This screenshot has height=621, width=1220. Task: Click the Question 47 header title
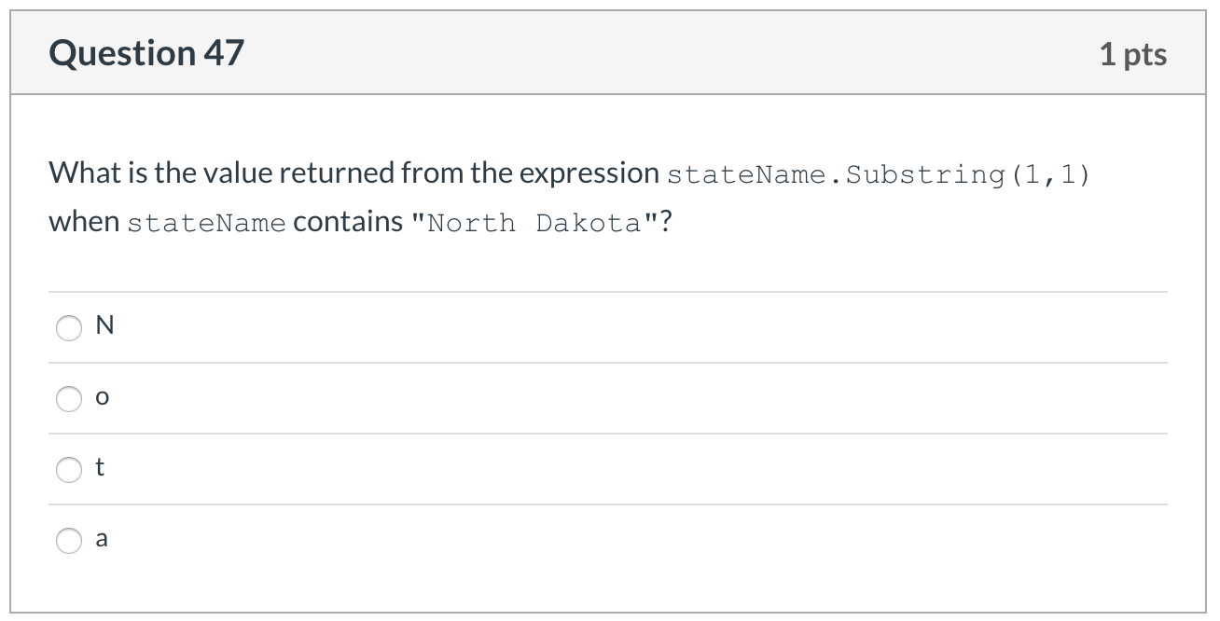click(x=146, y=52)
